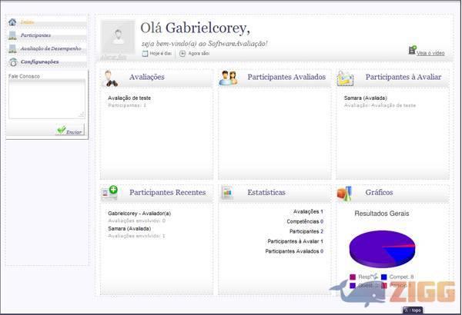Screen dimensions: 462x315
Task: Click the magenta Resp legend swatch
Action: click(x=353, y=277)
